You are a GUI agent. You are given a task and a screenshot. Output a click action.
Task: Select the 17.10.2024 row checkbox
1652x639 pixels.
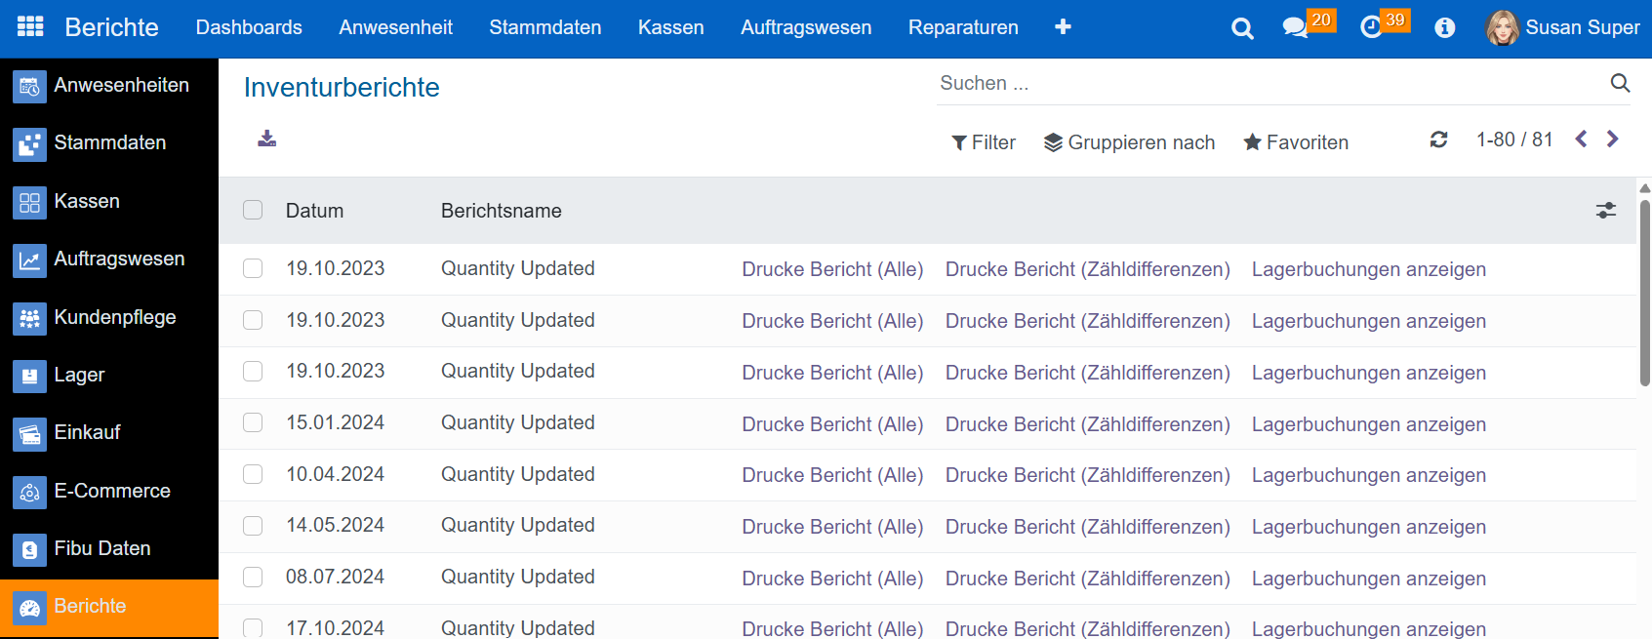pyautogui.click(x=253, y=628)
